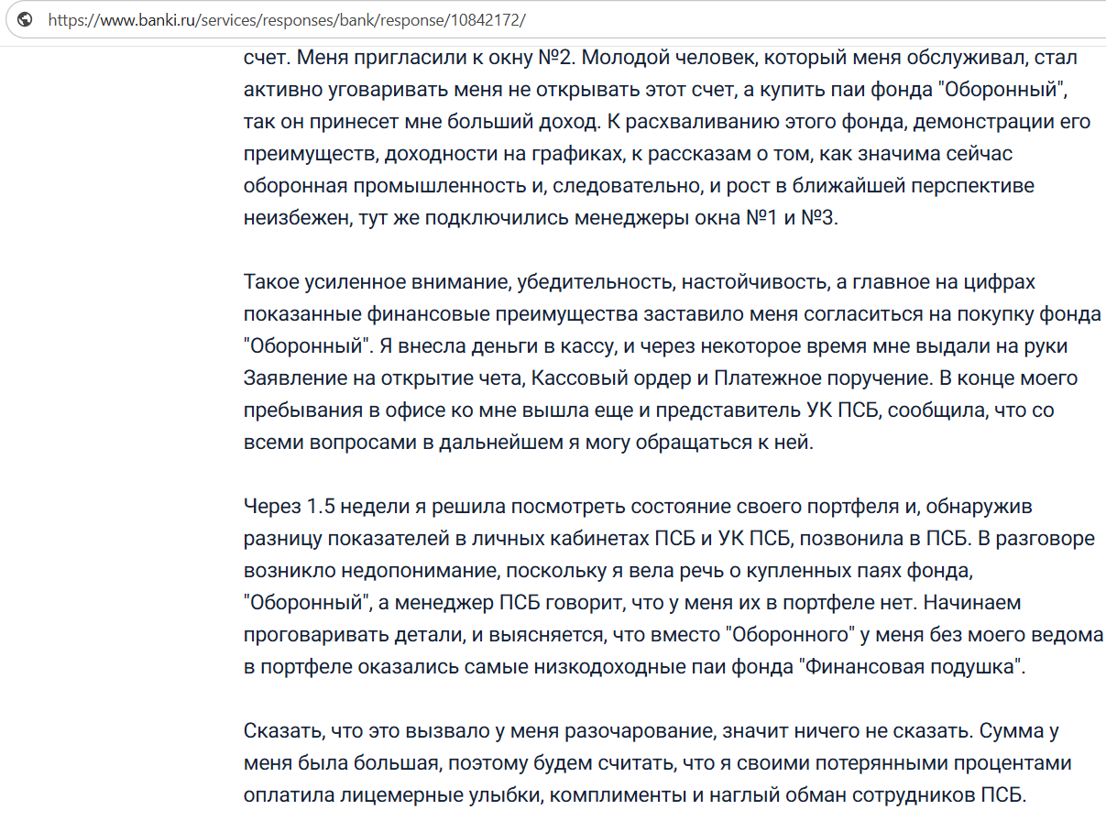Click the line starting "Заявление на открытие чета"
The image size is (1106, 821).
661,378
